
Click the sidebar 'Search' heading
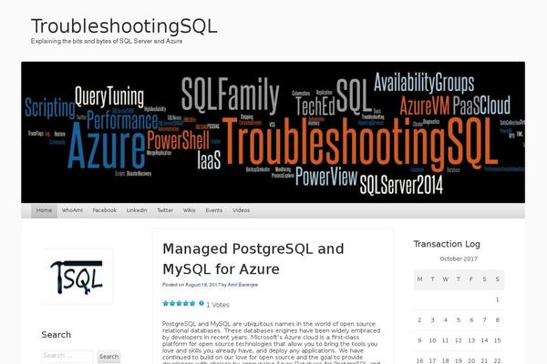point(57,335)
